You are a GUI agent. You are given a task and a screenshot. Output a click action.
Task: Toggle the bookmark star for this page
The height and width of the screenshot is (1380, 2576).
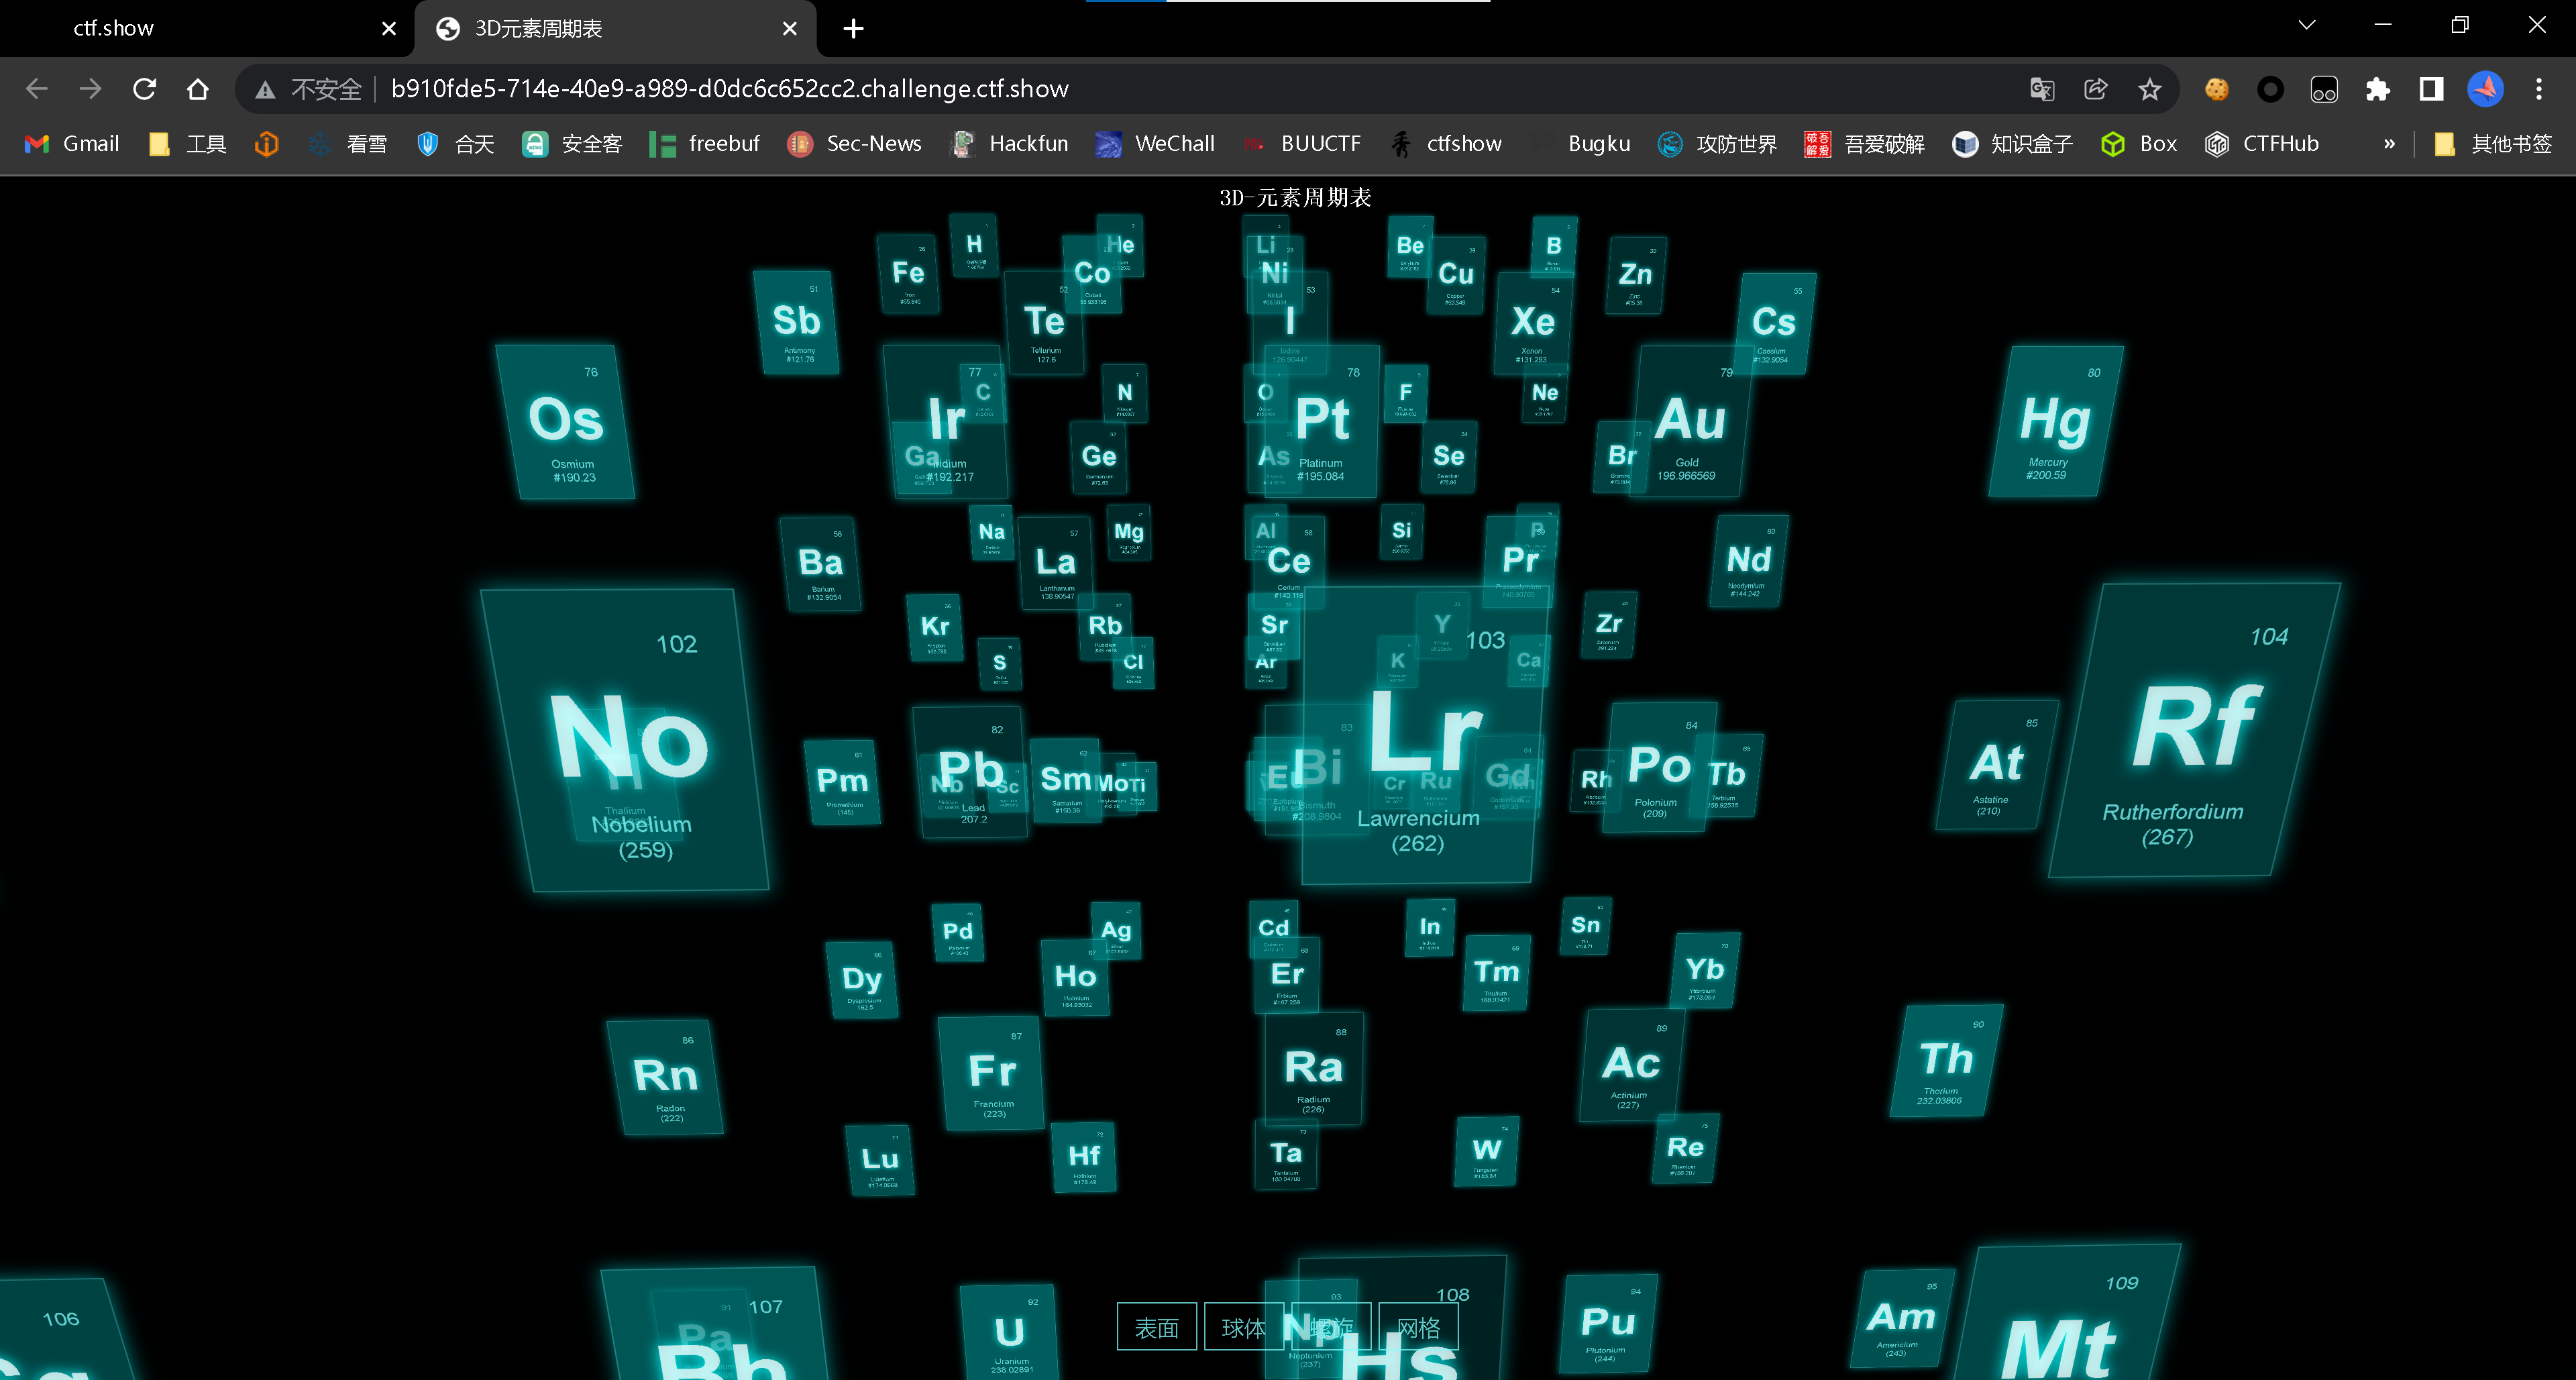2150,89
